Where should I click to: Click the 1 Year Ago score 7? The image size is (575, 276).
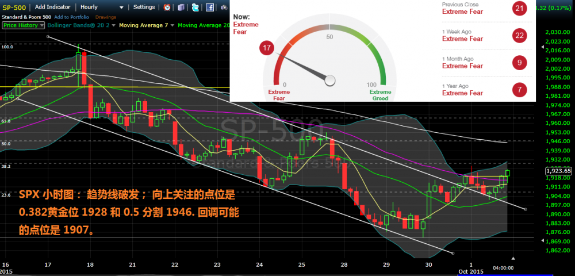point(519,90)
